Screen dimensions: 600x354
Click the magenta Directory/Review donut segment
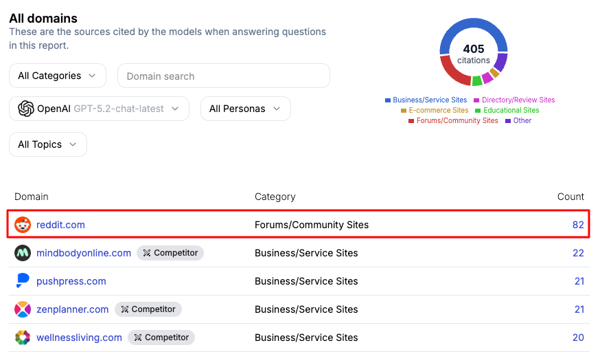coord(487,78)
